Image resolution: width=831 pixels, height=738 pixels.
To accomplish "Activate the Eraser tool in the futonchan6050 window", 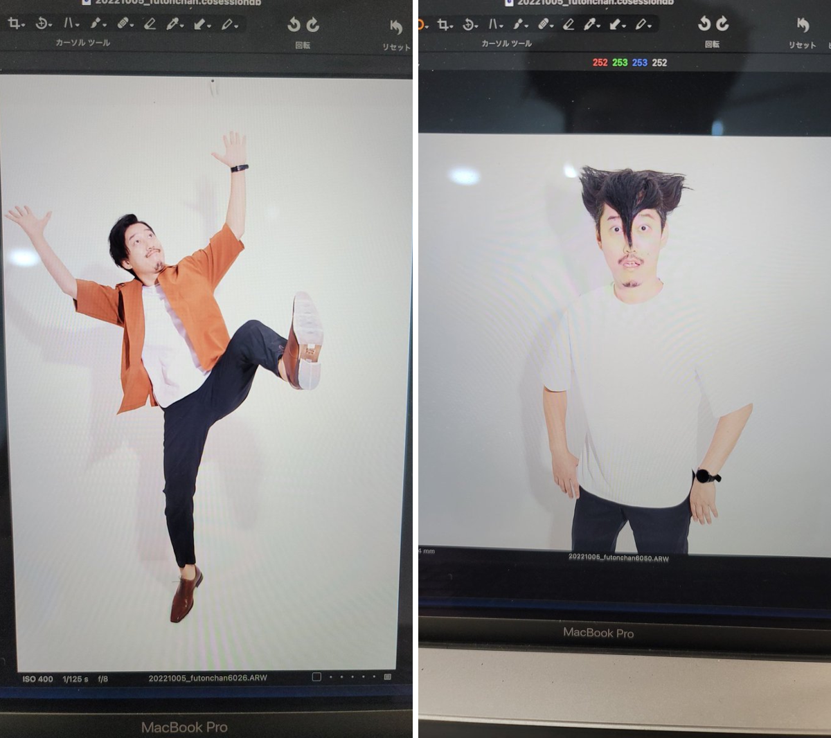I will pyautogui.click(x=569, y=25).
